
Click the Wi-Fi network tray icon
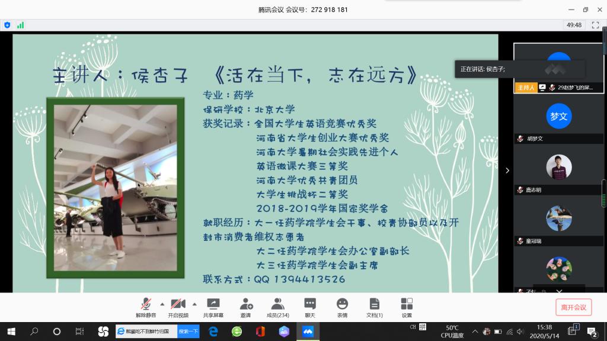(509, 332)
